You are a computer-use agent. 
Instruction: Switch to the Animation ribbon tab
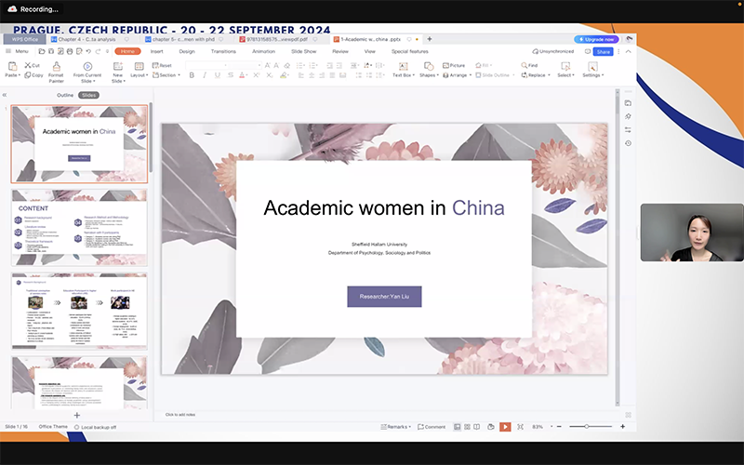click(263, 51)
